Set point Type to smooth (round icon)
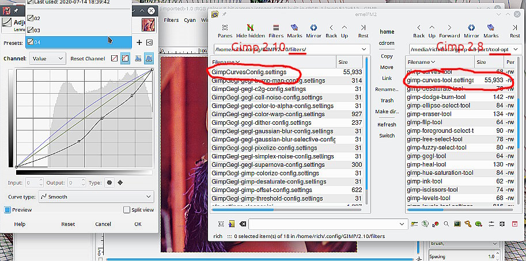Viewport: 526px width, 261px height. tap(109, 183)
